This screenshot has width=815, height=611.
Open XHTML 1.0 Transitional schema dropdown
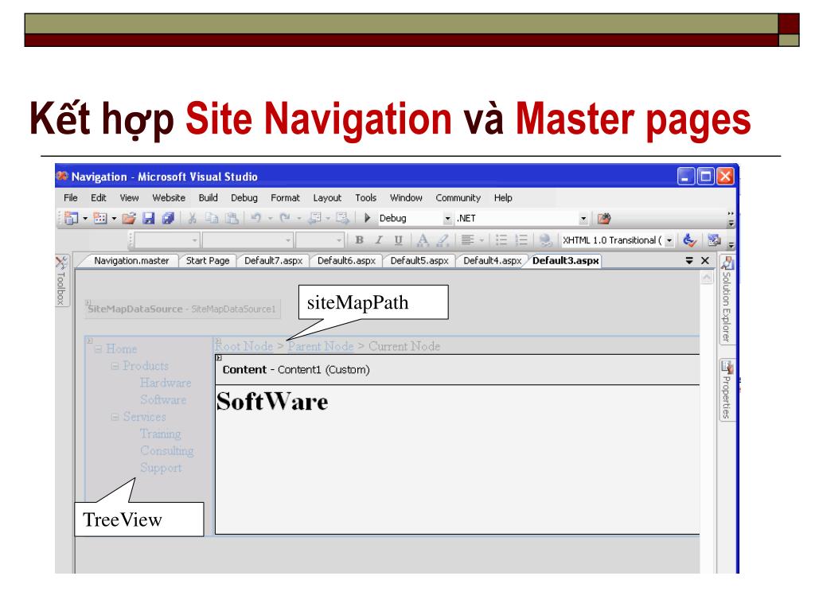click(669, 240)
